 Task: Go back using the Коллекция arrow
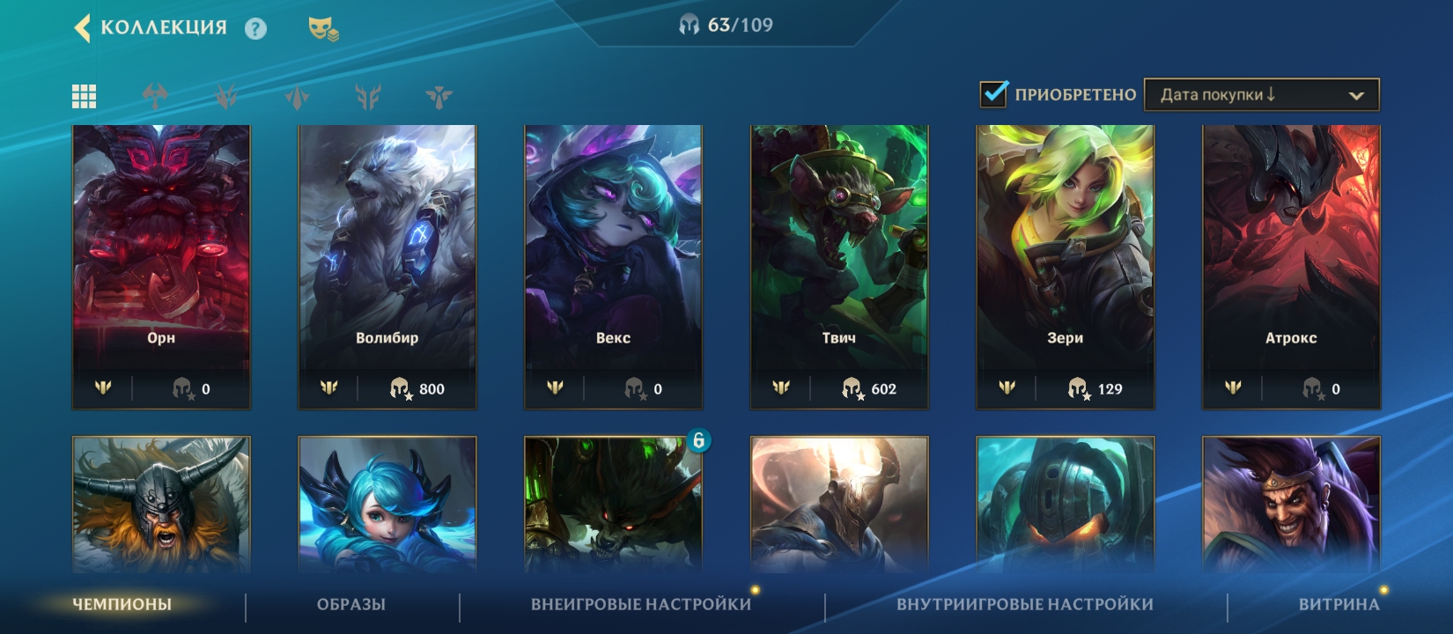[x=83, y=28]
